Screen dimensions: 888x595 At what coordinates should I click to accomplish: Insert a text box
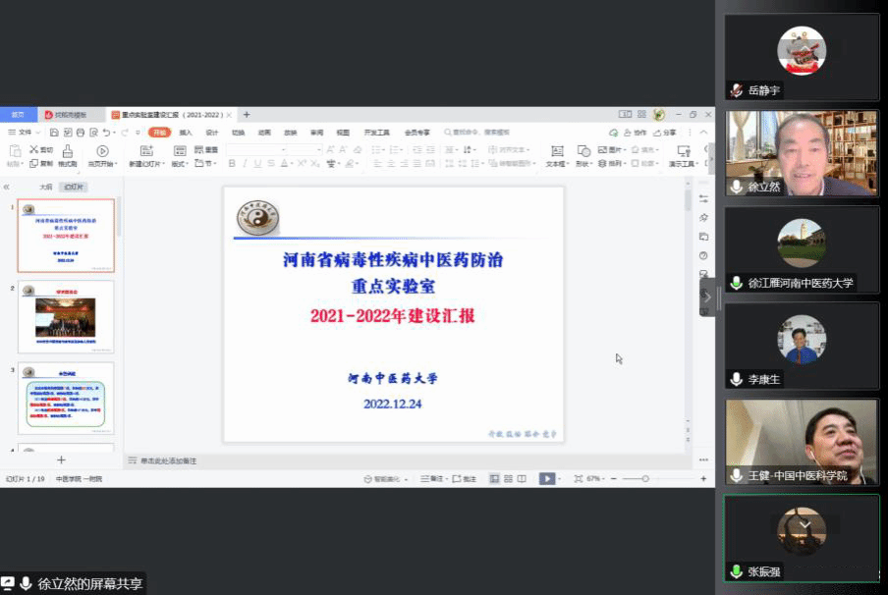(x=555, y=151)
